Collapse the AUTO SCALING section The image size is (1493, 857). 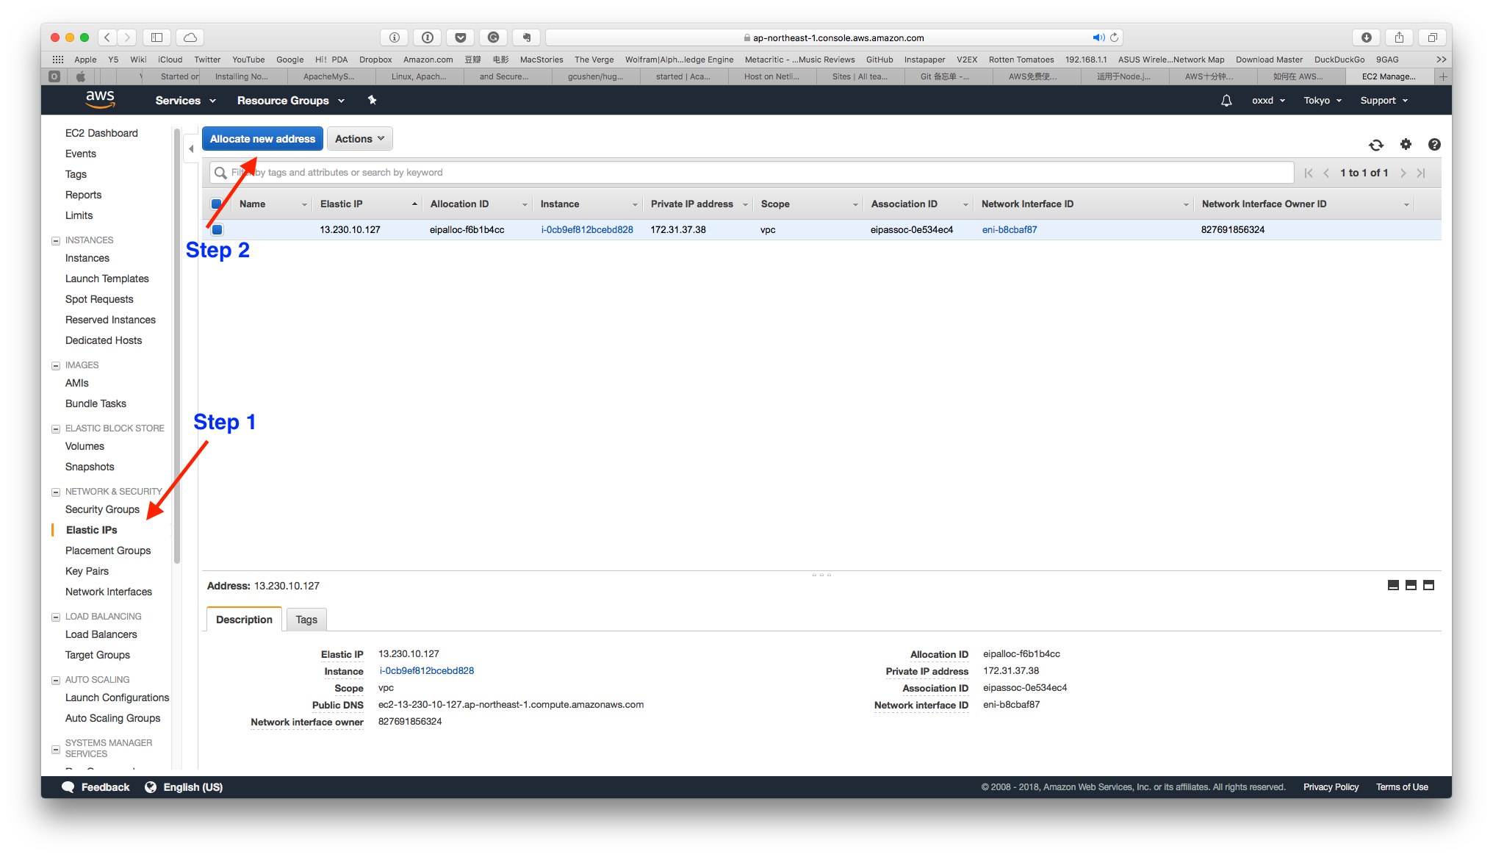[x=55, y=681]
